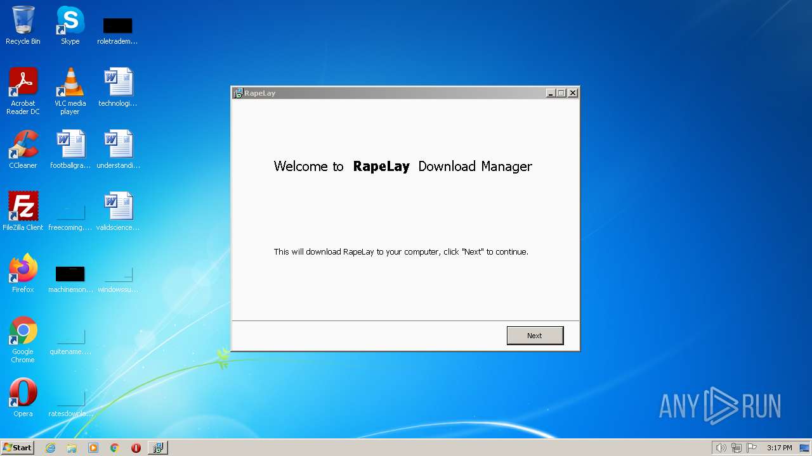Open the volume control in system tray
Image resolution: width=812 pixels, height=456 pixels.
[721, 448]
